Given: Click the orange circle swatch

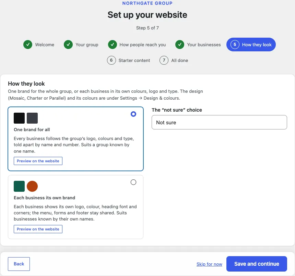Looking at the screenshot, I should [x=32, y=186].
